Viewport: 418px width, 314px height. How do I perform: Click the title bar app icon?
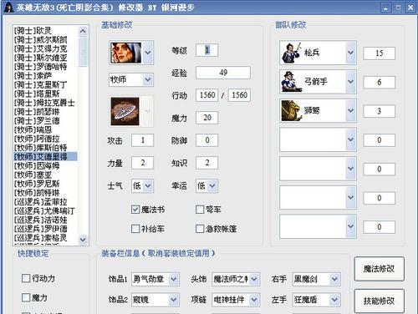[8, 7]
